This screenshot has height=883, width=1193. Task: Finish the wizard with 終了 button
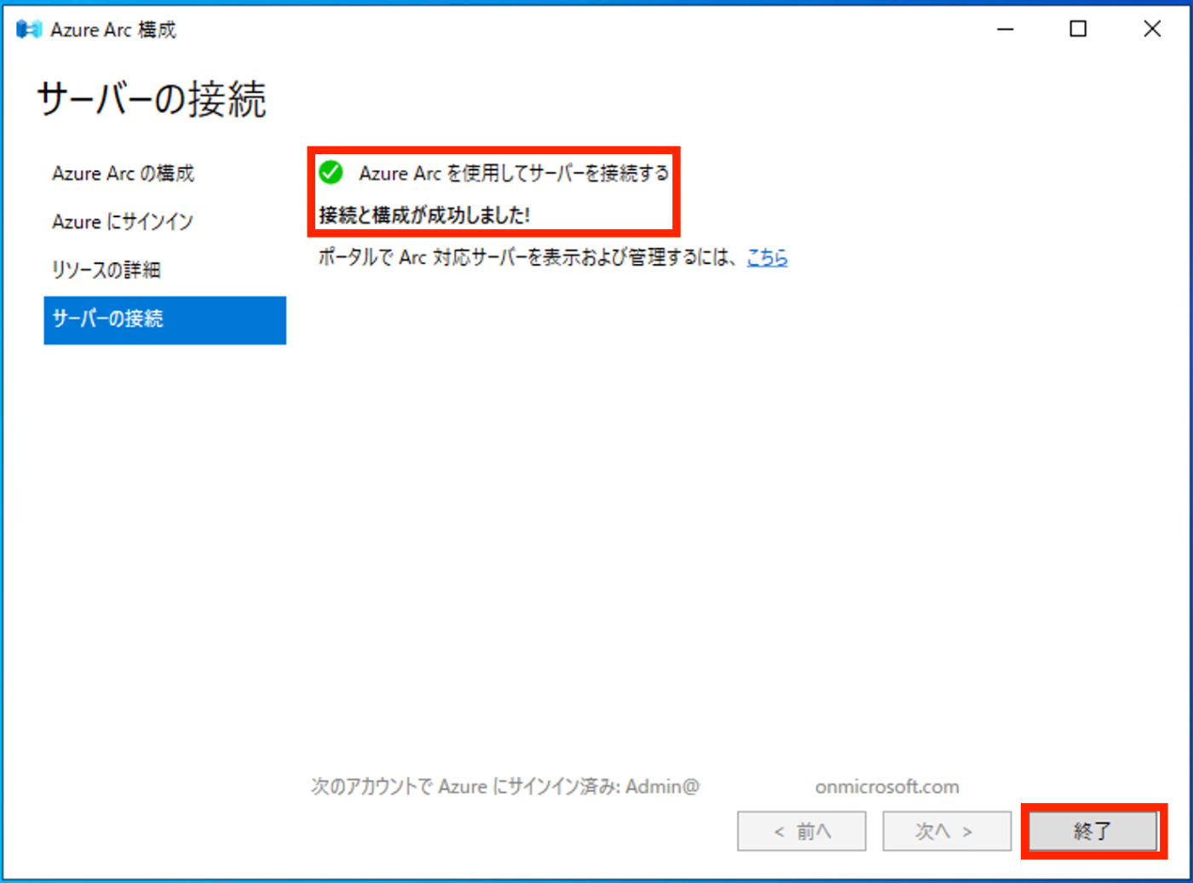tap(1093, 831)
